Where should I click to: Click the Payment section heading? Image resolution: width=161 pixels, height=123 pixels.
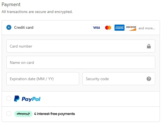11,4
